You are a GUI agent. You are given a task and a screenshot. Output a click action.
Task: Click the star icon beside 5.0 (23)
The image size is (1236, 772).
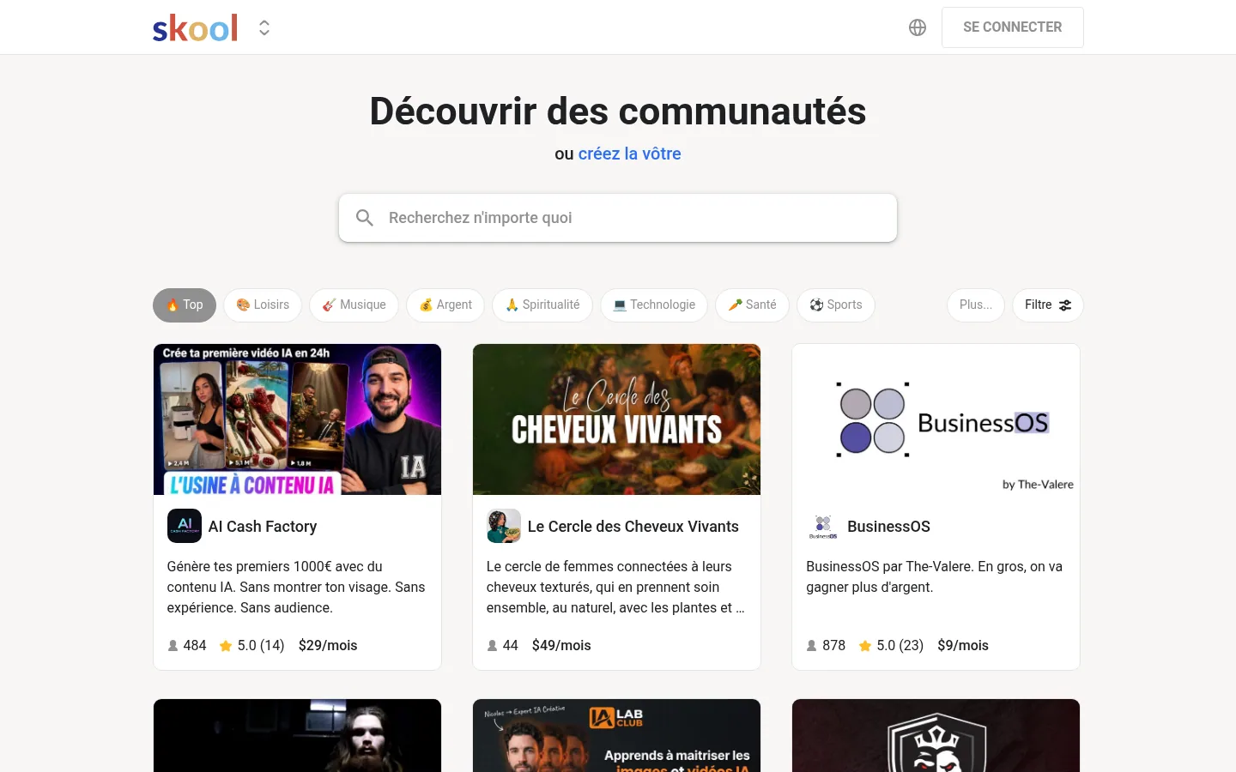865,646
